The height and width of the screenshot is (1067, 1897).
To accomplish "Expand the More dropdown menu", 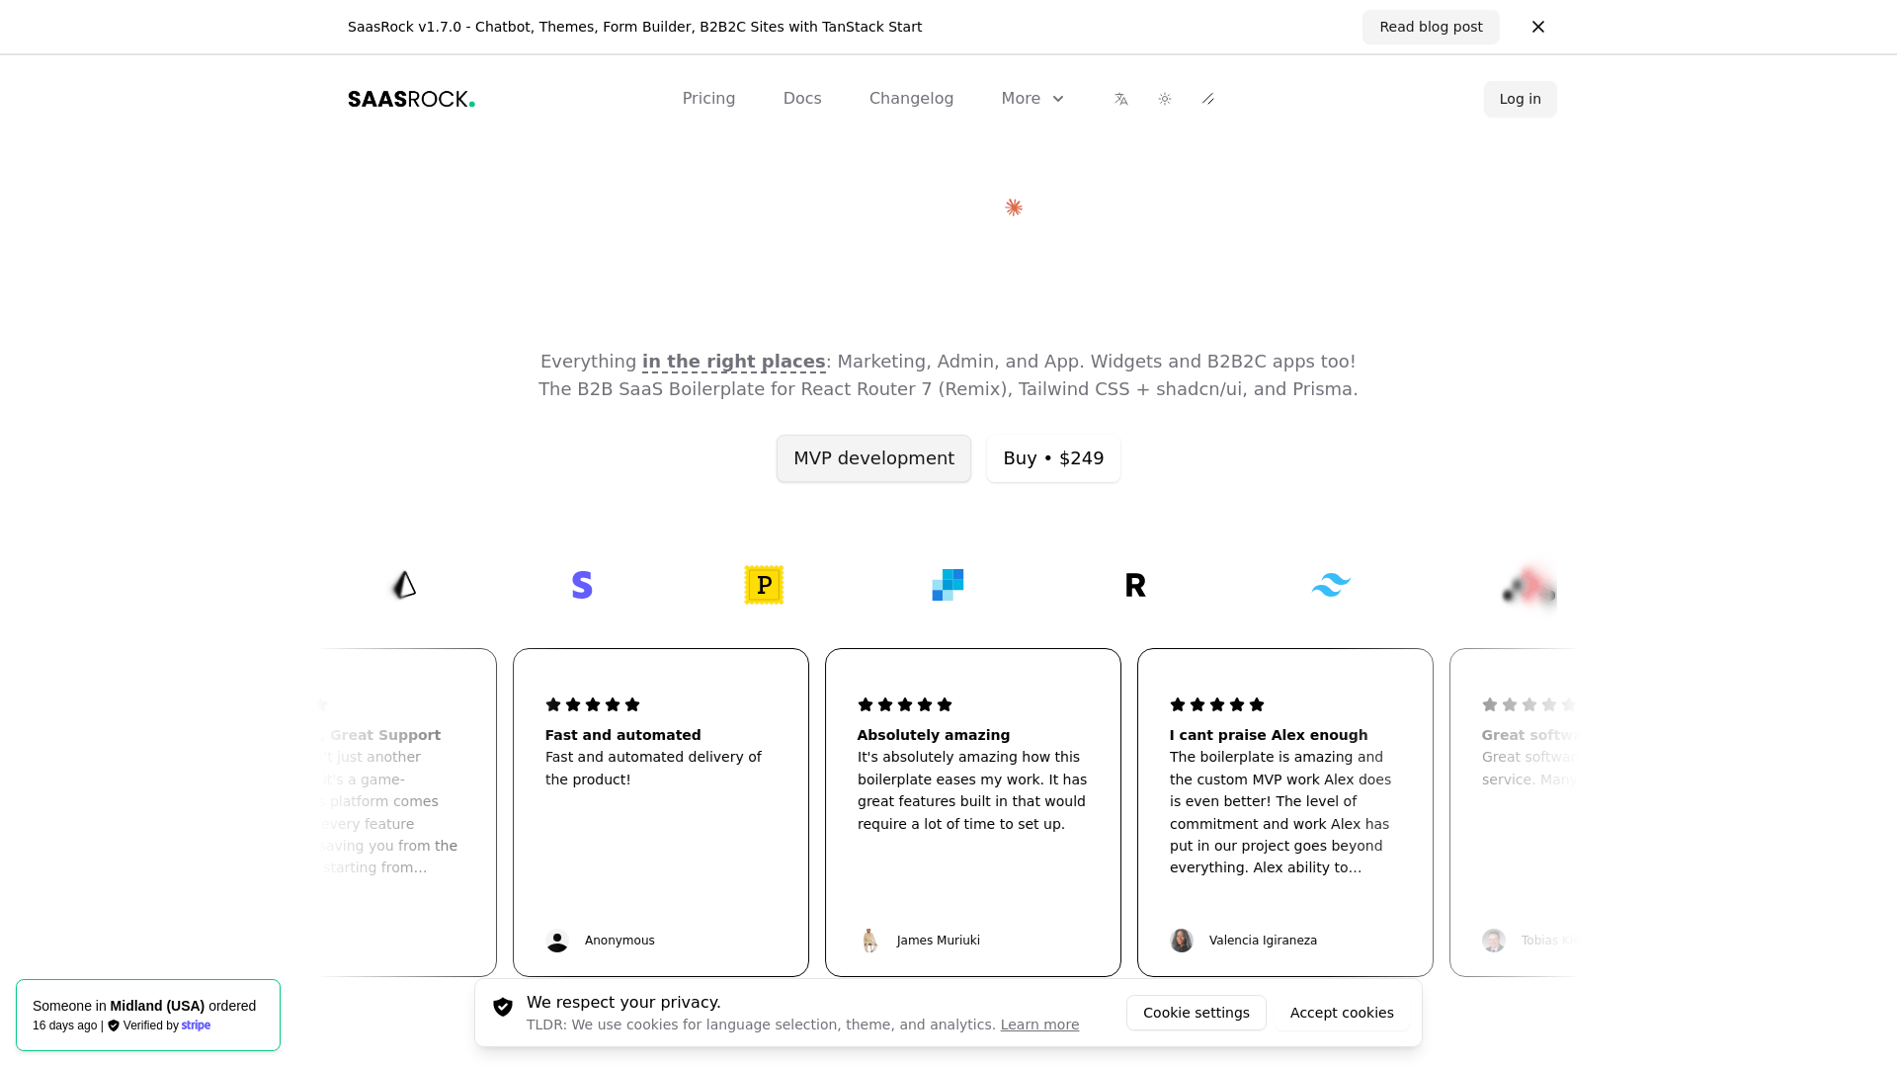I will 1032,99.
